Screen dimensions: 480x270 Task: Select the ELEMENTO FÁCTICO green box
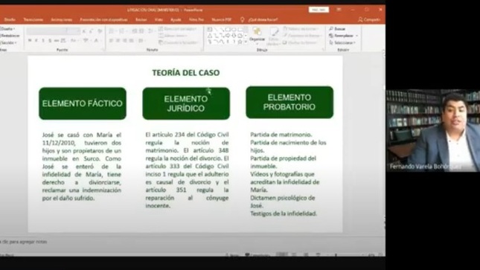coord(83,103)
